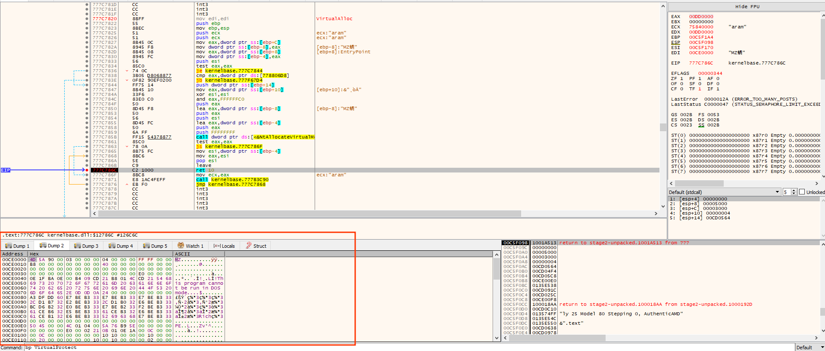Open the Default dropdown beside the command bar
The width and height of the screenshot is (825, 351).
coord(809,348)
